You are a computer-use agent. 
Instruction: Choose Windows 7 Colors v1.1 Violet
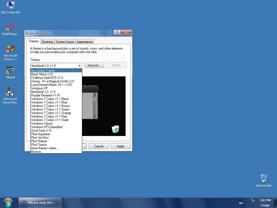[x=56, y=120]
